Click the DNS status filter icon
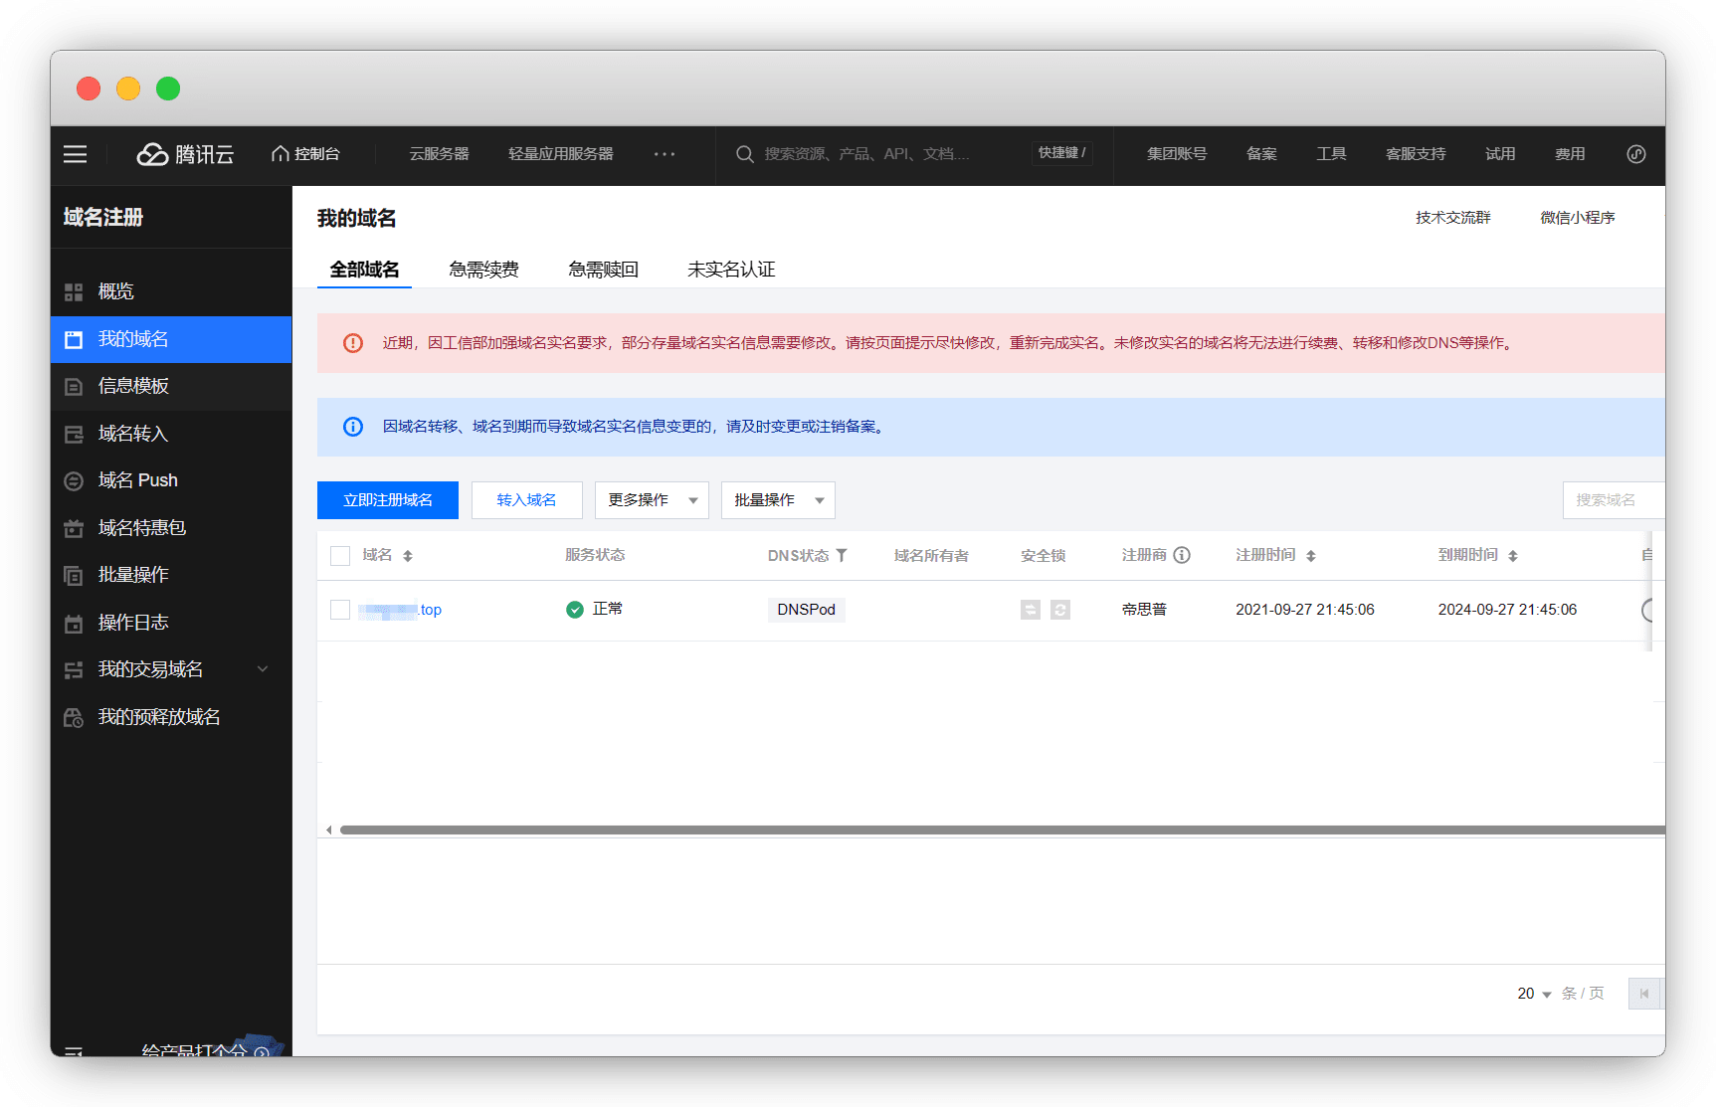Image resolution: width=1716 pixels, height=1107 pixels. (842, 555)
